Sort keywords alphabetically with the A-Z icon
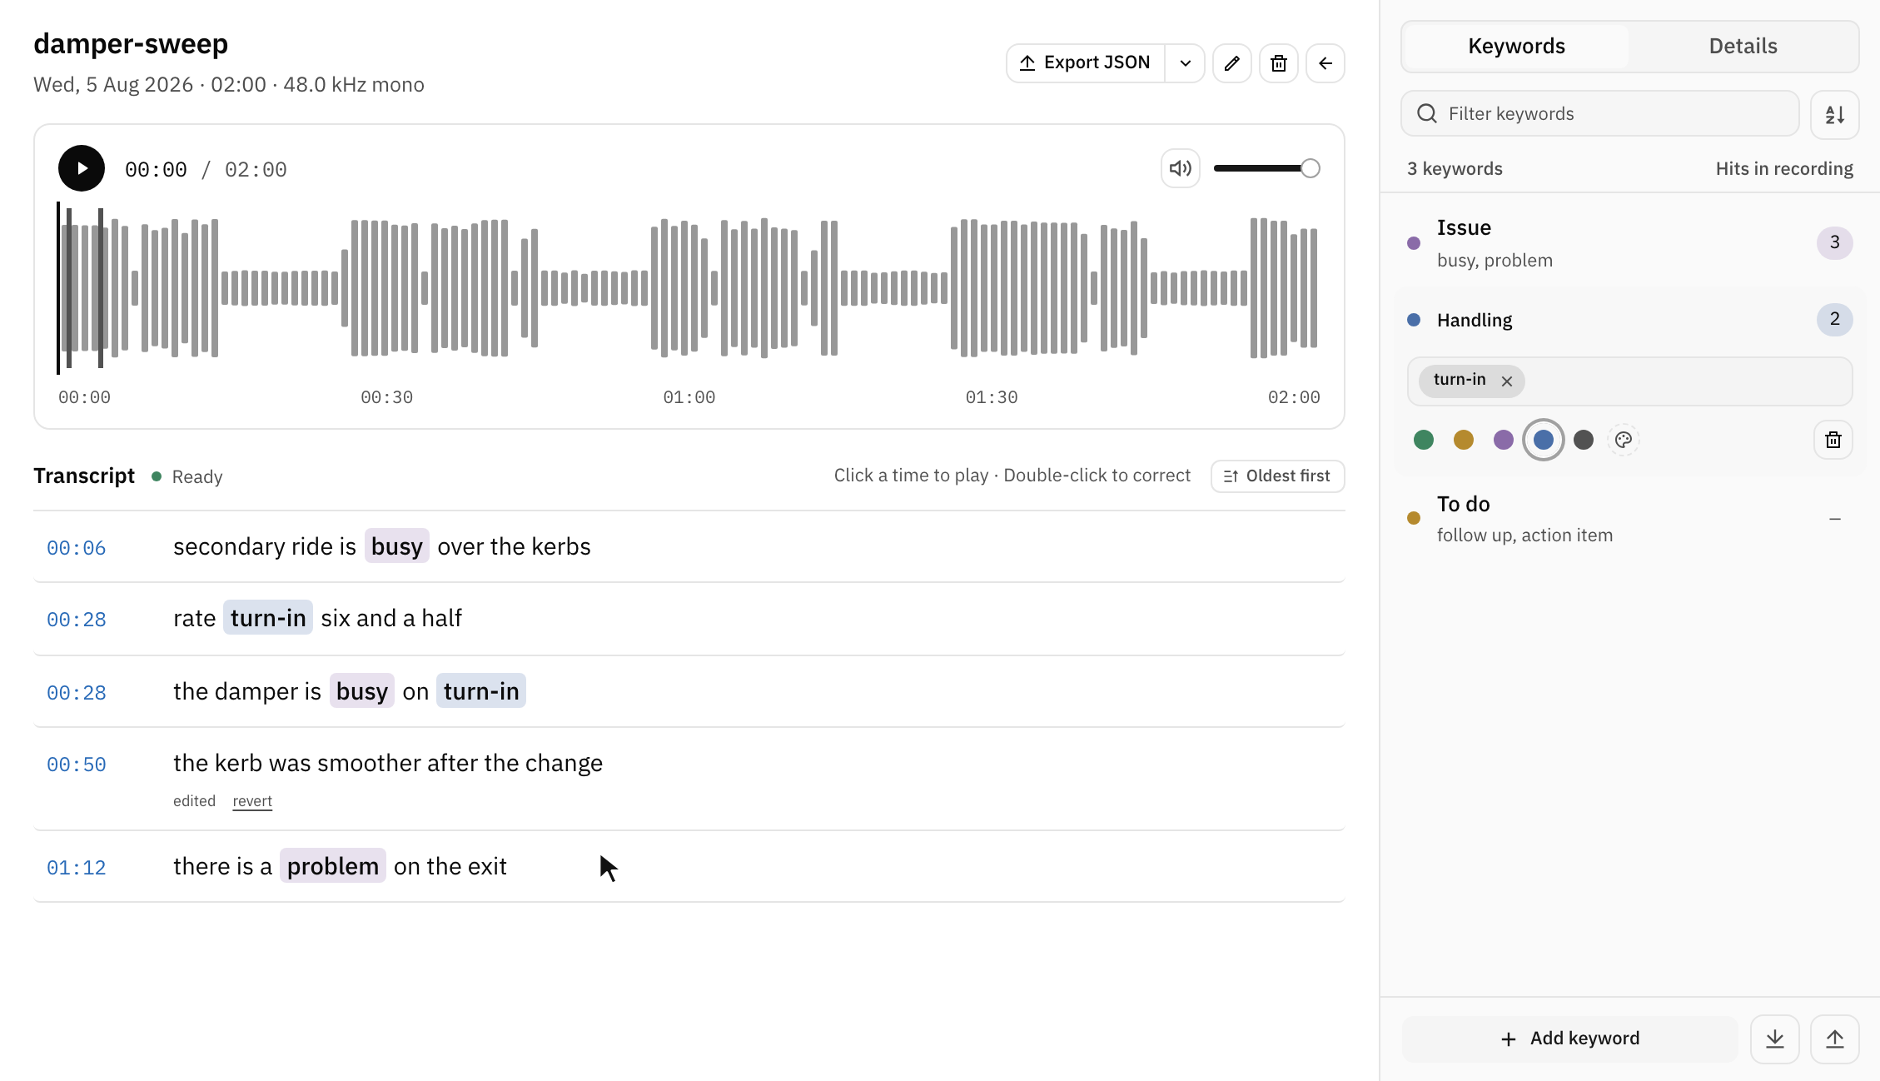 [x=1834, y=114]
